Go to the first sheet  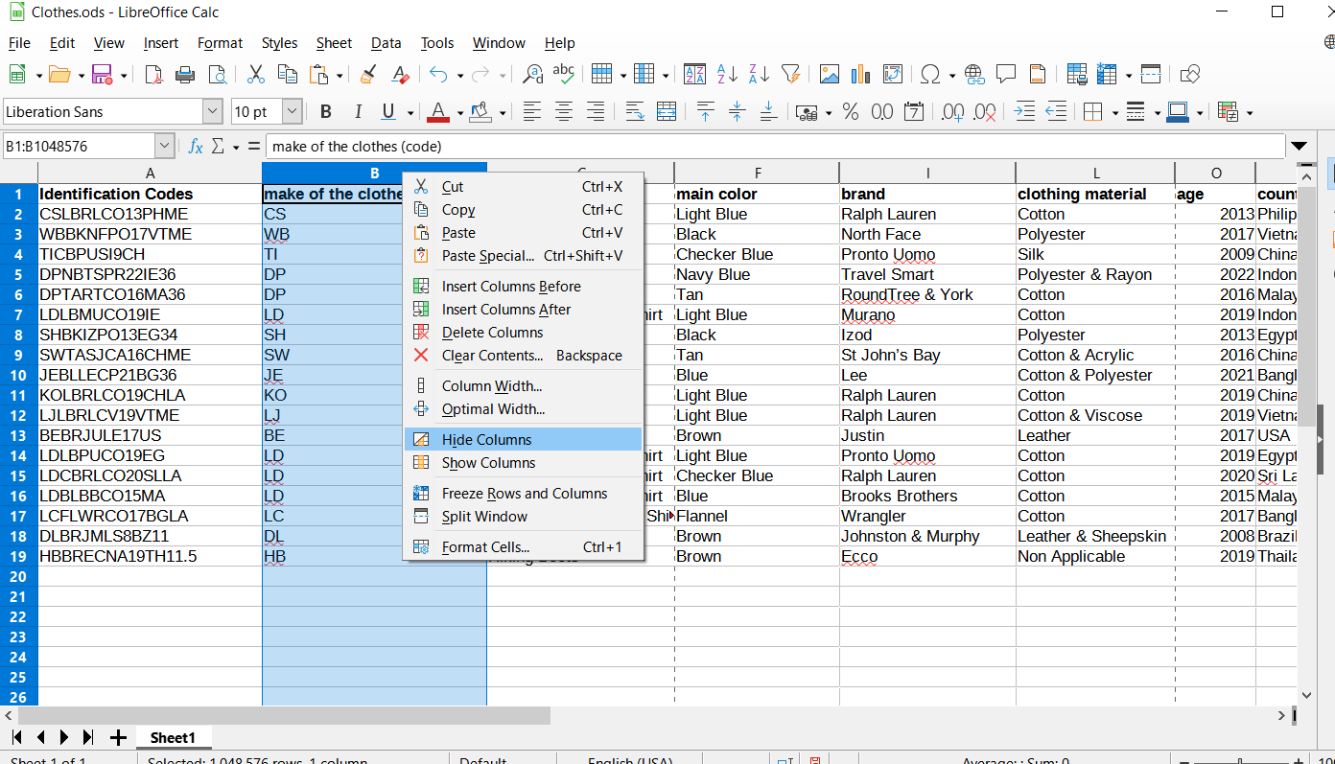(x=17, y=737)
